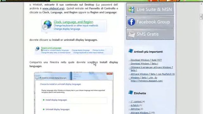Open Ottenere il seriale per attivare Windows 7 link
The image size is (203, 114).
(x=152, y=69)
